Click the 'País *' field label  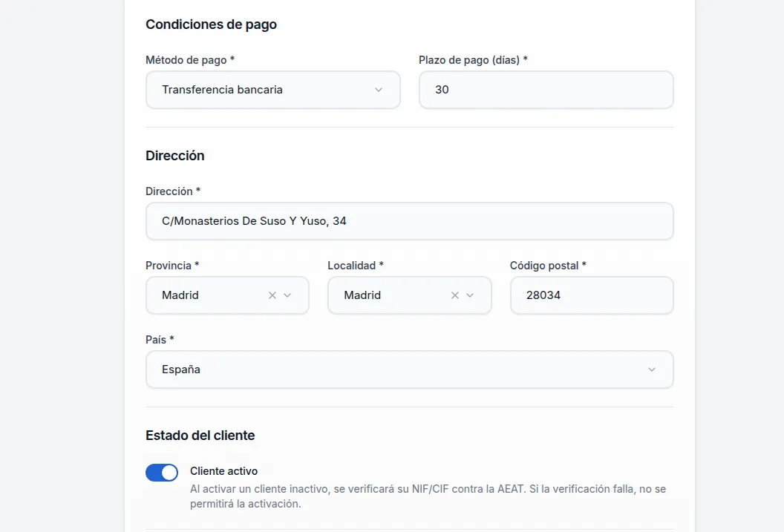(x=160, y=340)
